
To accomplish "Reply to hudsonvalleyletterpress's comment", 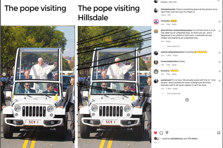I will (x=175, y=55).
